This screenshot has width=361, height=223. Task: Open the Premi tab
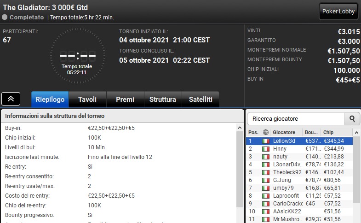(125, 100)
